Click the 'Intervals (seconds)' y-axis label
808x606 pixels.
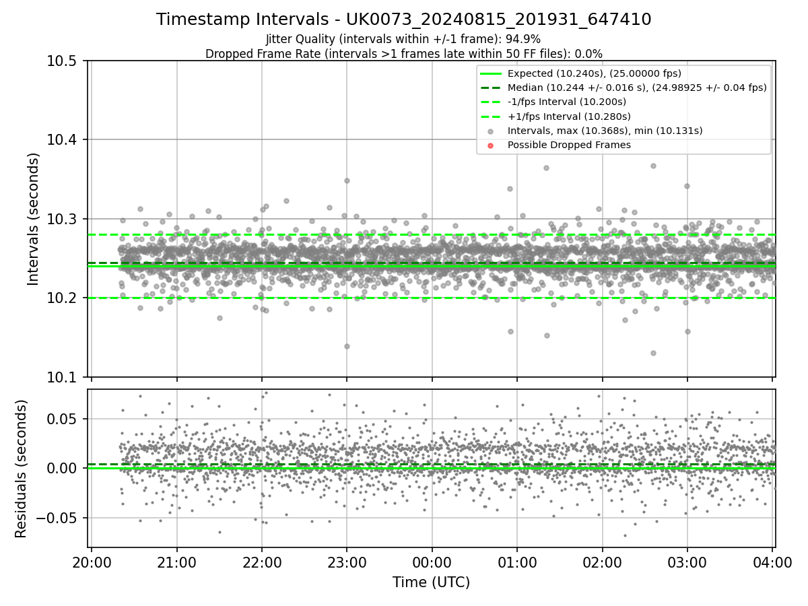click(34, 219)
